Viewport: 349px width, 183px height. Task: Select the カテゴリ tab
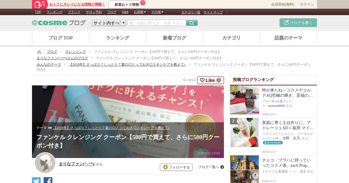[232, 38]
